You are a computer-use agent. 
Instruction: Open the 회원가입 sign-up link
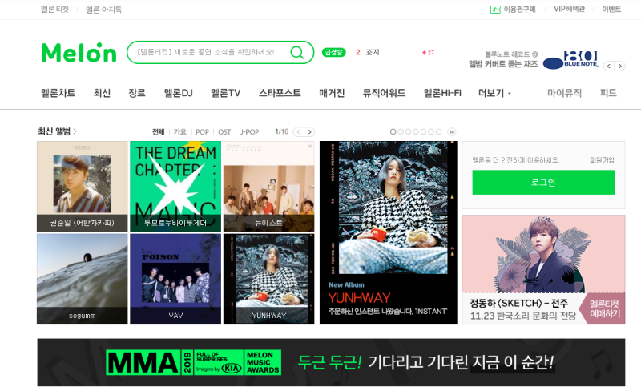tap(602, 160)
